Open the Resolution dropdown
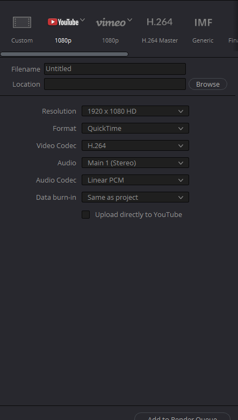 point(135,111)
